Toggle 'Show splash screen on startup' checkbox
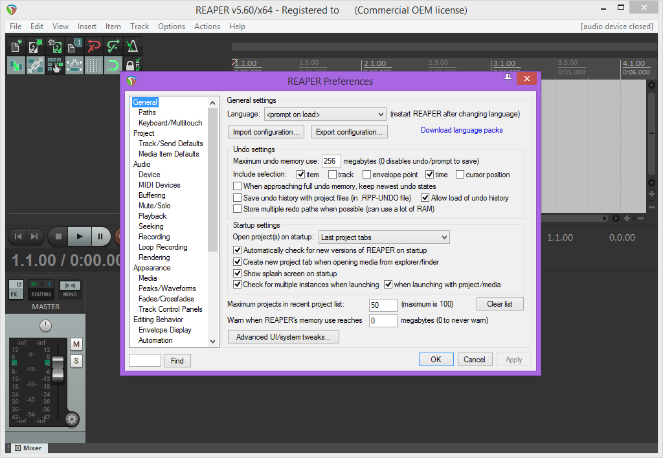 (237, 274)
